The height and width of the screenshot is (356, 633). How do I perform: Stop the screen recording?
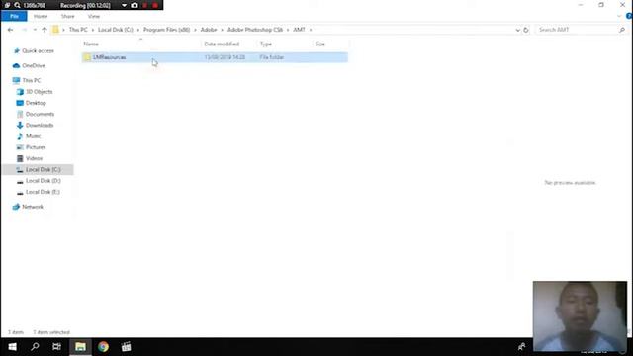coord(155,5)
